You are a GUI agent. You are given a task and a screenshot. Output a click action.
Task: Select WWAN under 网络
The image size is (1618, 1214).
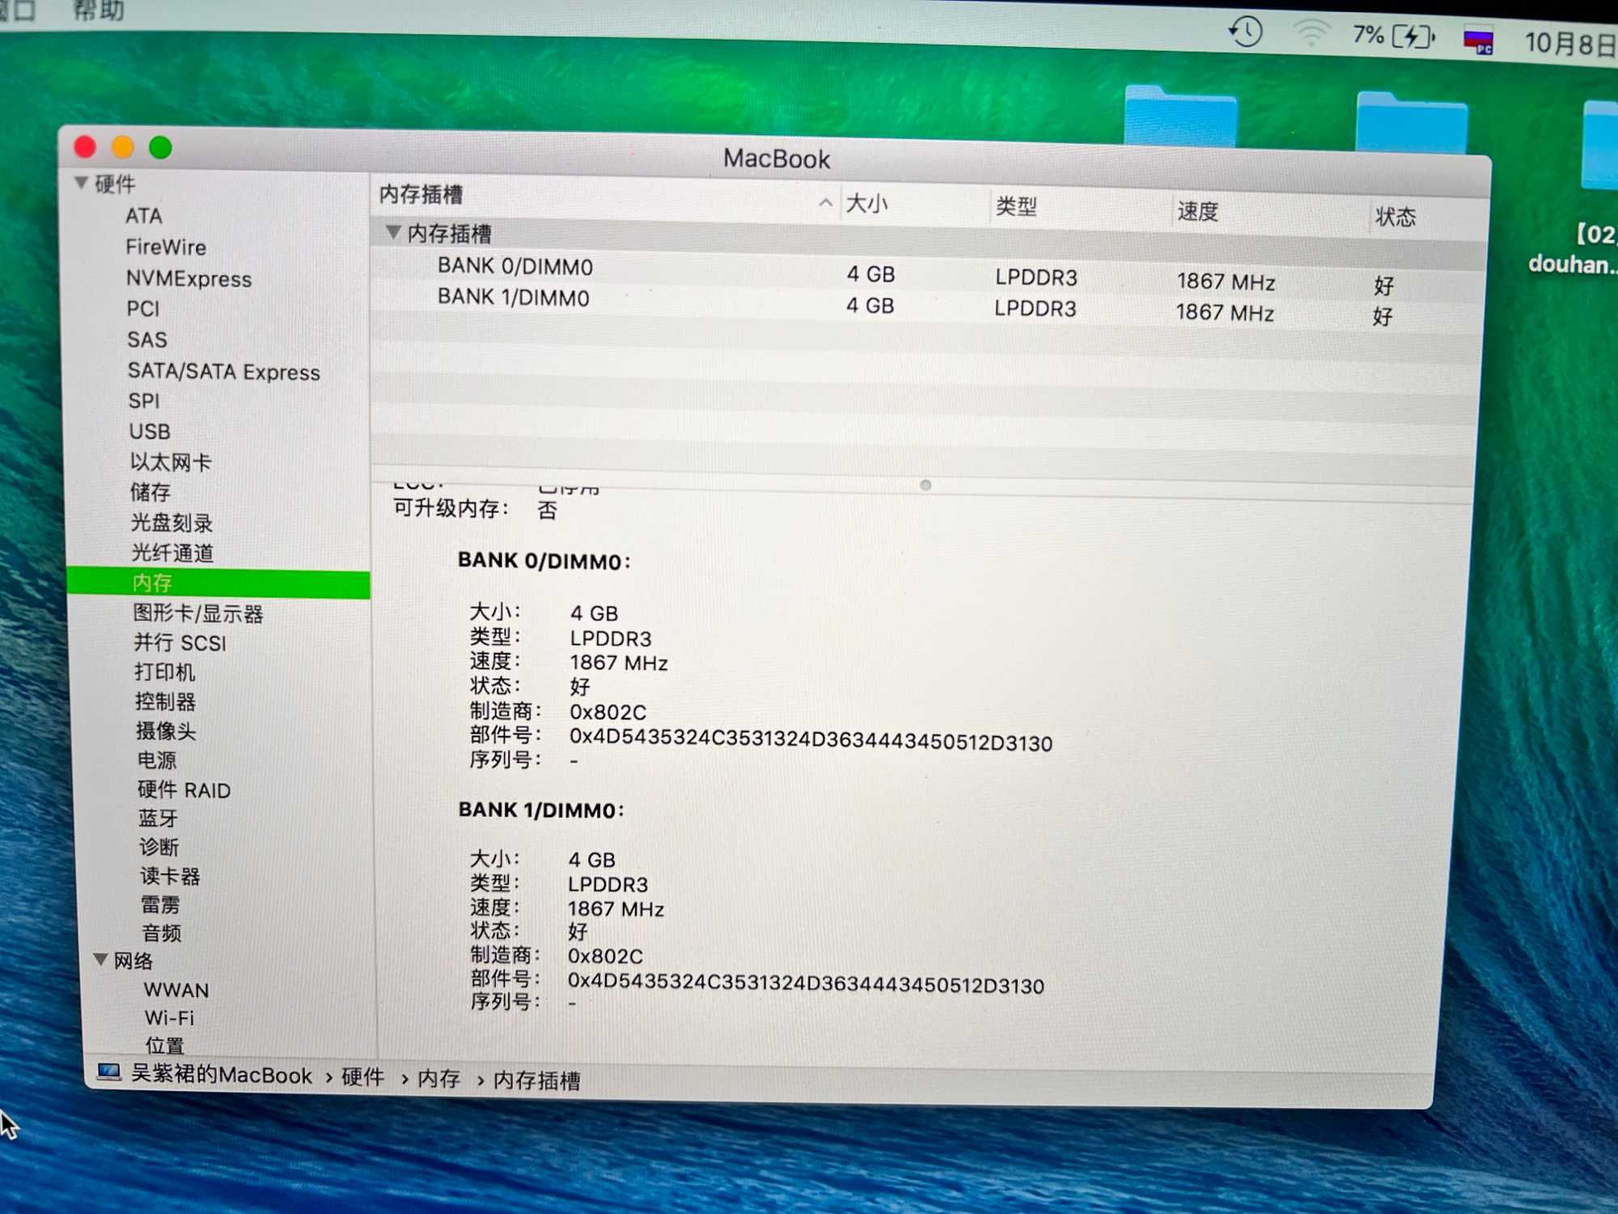click(x=176, y=990)
